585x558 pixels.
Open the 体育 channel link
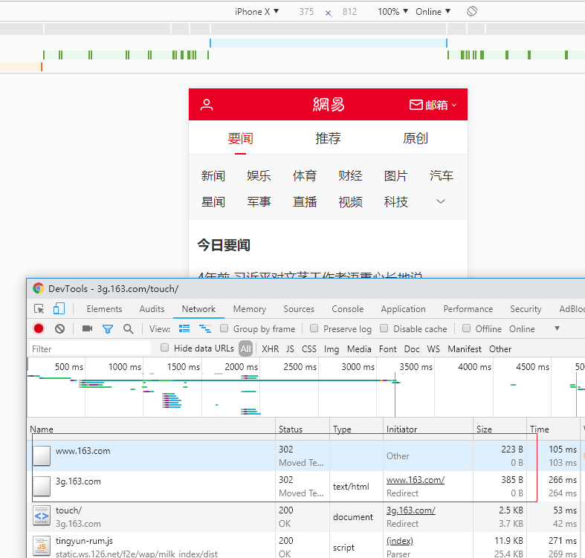click(305, 175)
